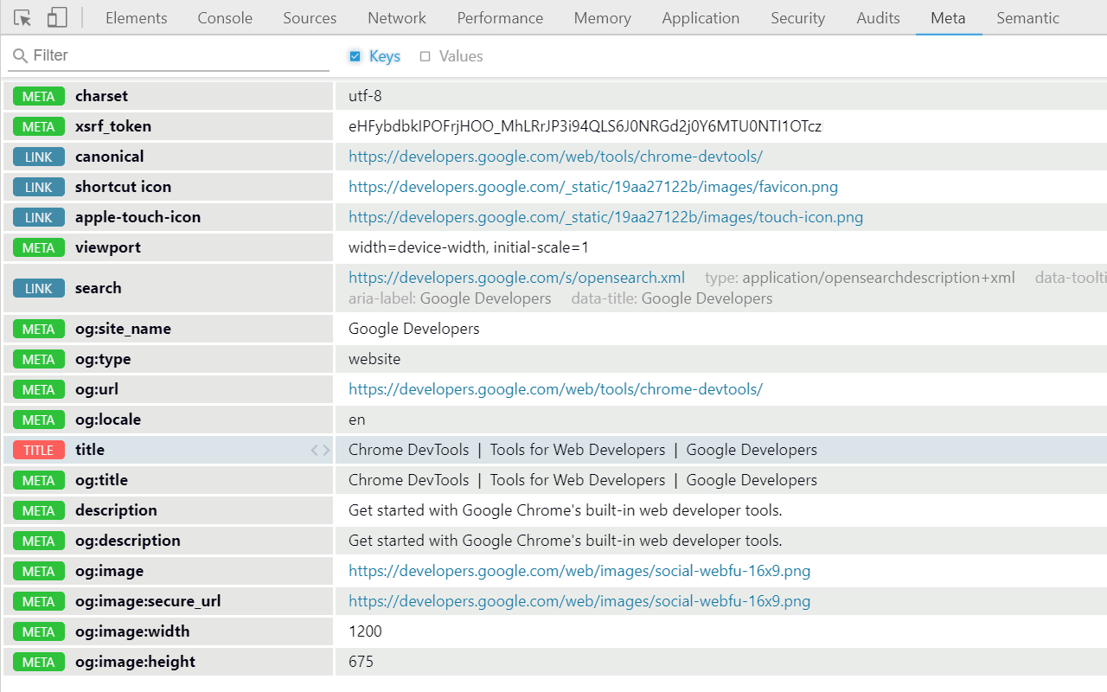Uncheck the Keys checkbox
1107x692 pixels.
(x=355, y=55)
